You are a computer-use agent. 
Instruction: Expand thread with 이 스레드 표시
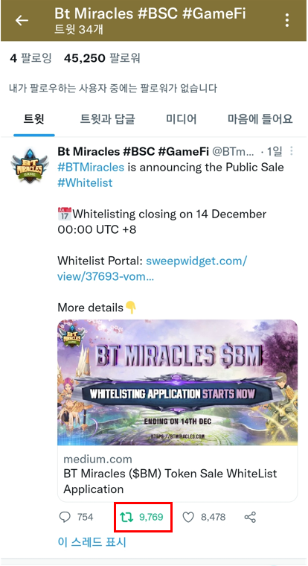click(x=92, y=542)
